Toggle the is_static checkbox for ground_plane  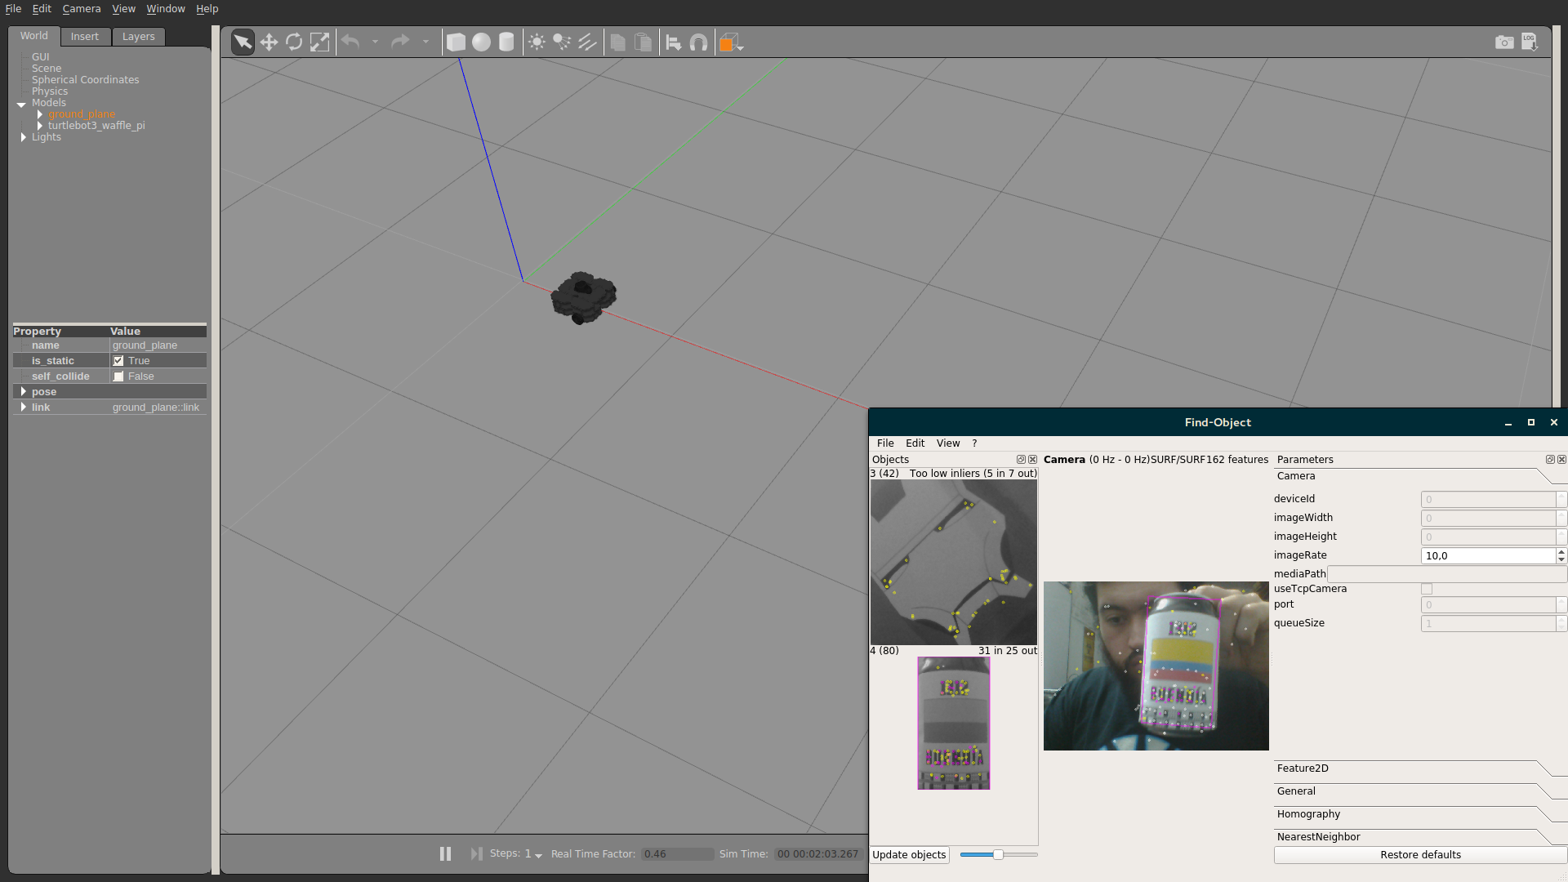click(x=118, y=360)
